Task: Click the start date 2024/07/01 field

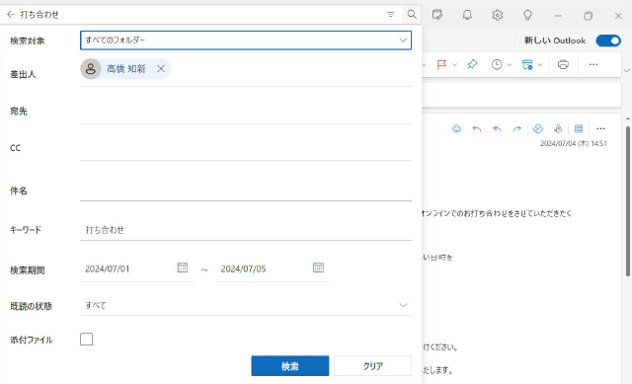Action: [136, 269]
